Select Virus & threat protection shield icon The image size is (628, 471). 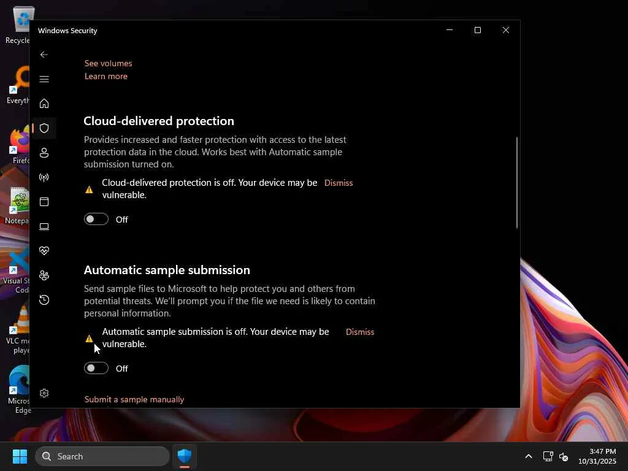tap(44, 128)
